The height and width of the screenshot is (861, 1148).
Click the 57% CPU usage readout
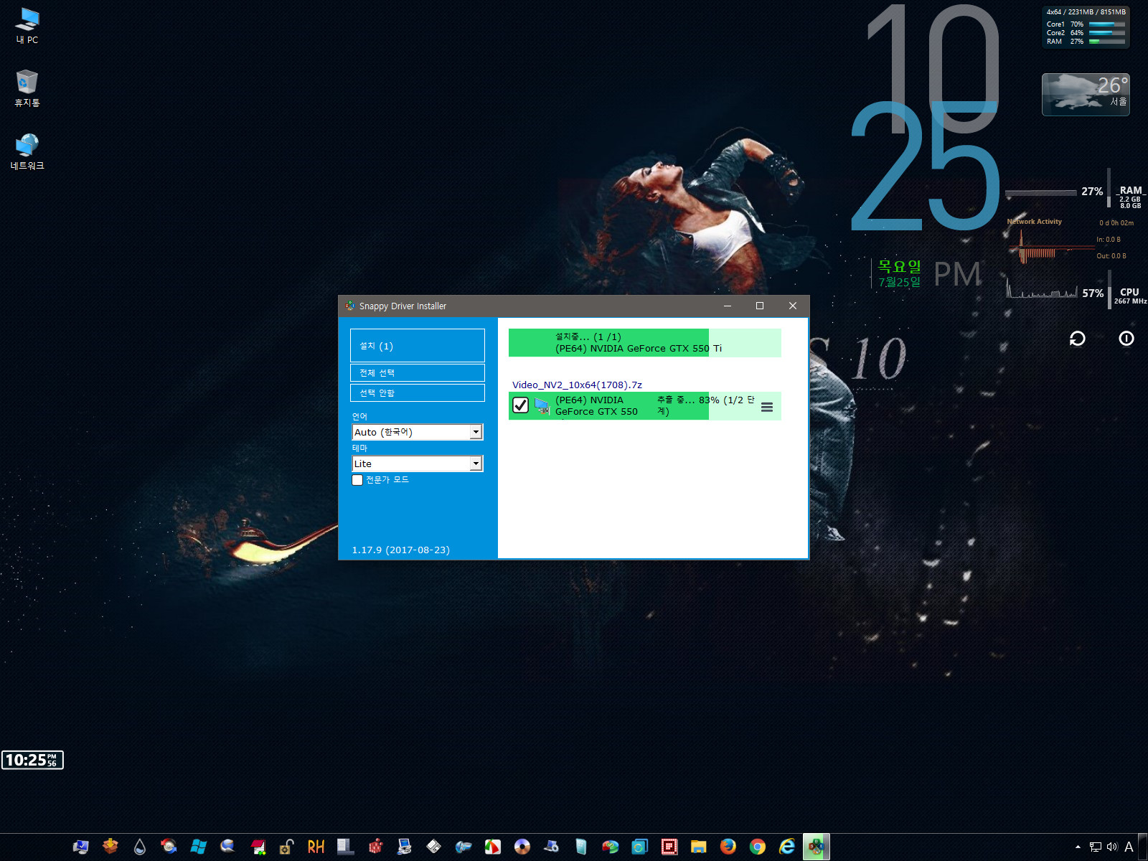click(1093, 293)
